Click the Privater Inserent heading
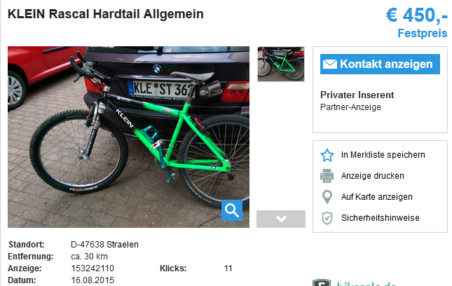This screenshot has width=452, height=286. (x=357, y=95)
